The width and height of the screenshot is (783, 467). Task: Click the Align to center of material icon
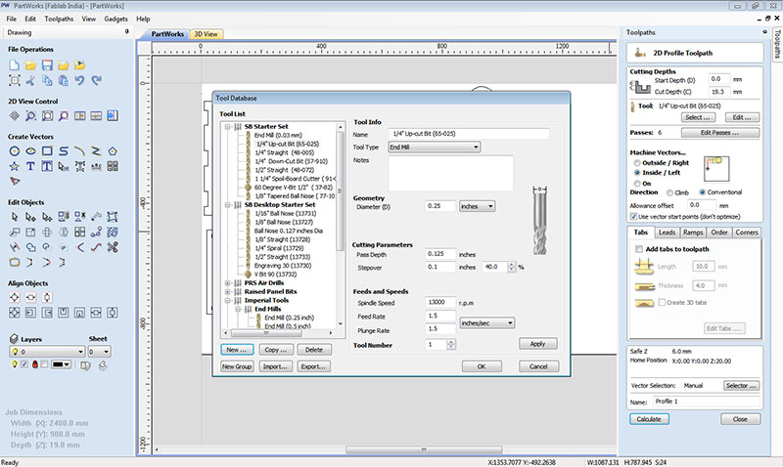pos(14,298)
